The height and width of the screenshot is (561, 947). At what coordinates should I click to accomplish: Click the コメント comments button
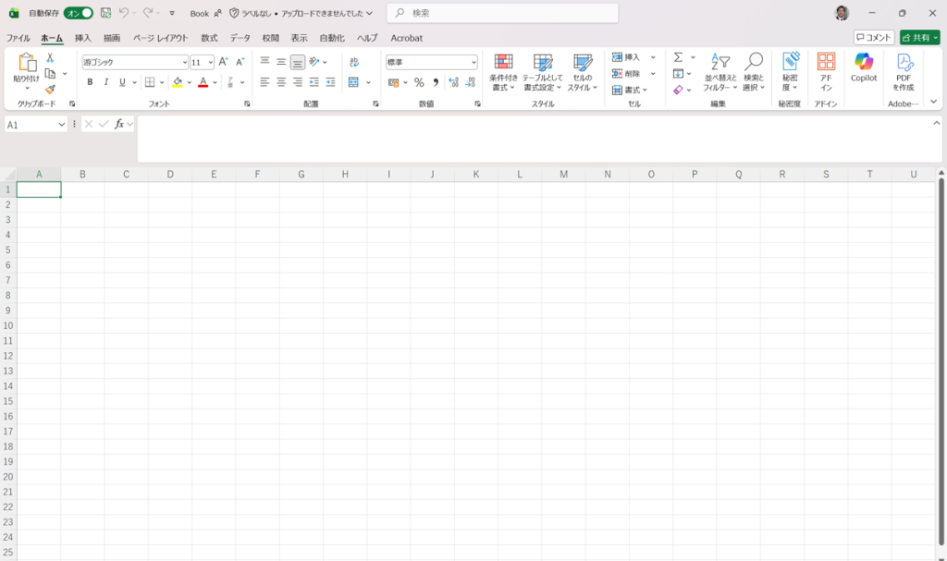[874, 38]
